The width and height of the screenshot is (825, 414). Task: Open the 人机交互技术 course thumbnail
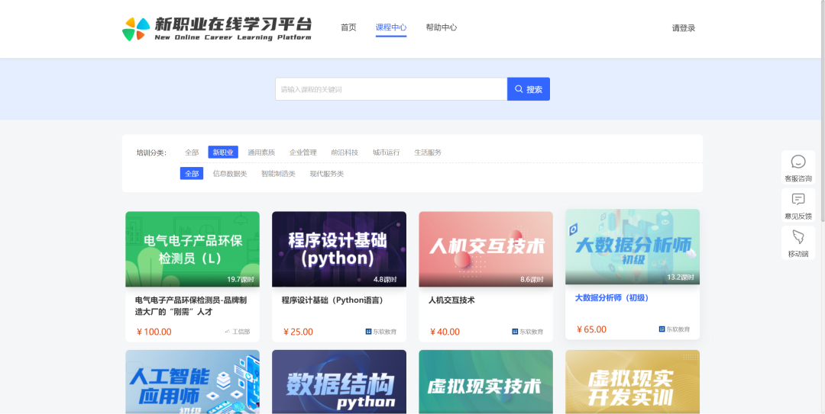[486, 249]
